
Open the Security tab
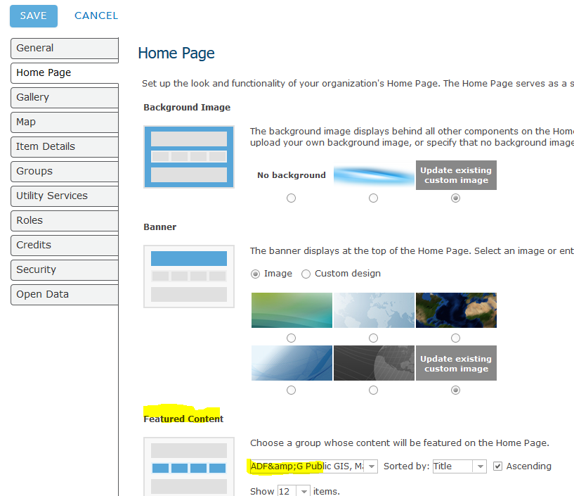click(65, 269)
